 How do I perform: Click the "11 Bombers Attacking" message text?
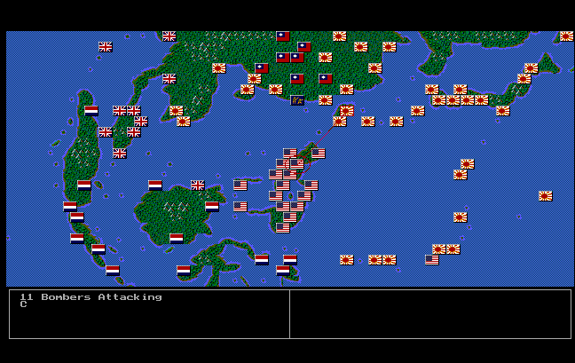91,297
